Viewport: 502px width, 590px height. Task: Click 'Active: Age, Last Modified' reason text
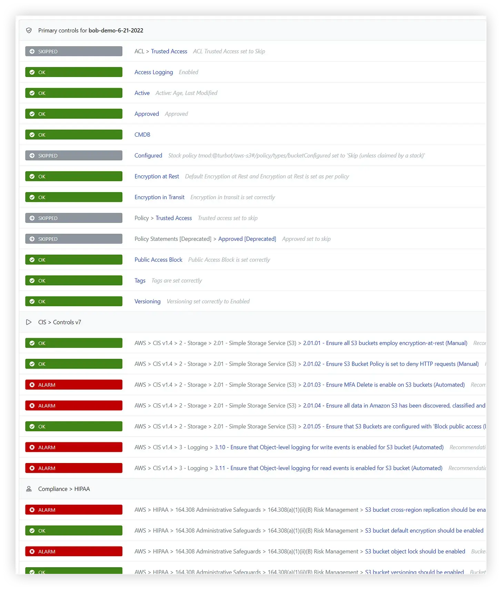[x=187, y=93]
